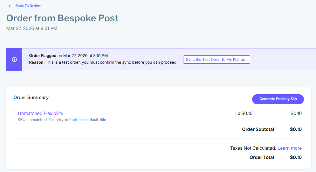Click the Order Subtotal amount

pos(296,129)
